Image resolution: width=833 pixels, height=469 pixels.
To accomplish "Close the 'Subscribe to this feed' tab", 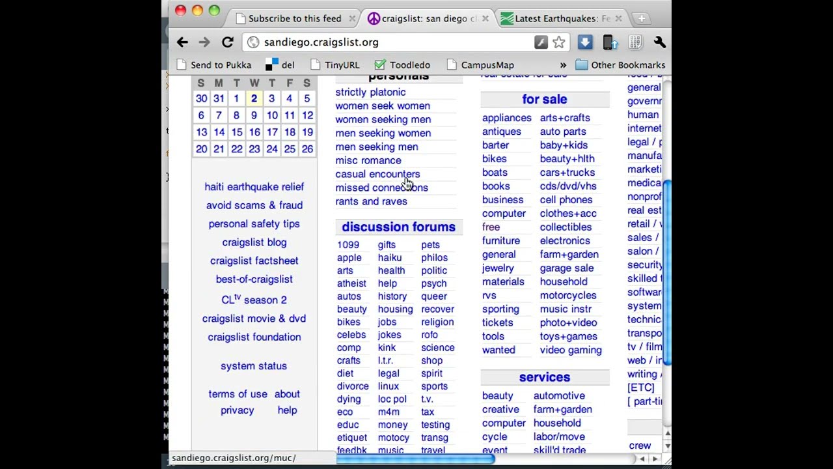I will click(x=352, y=19).
